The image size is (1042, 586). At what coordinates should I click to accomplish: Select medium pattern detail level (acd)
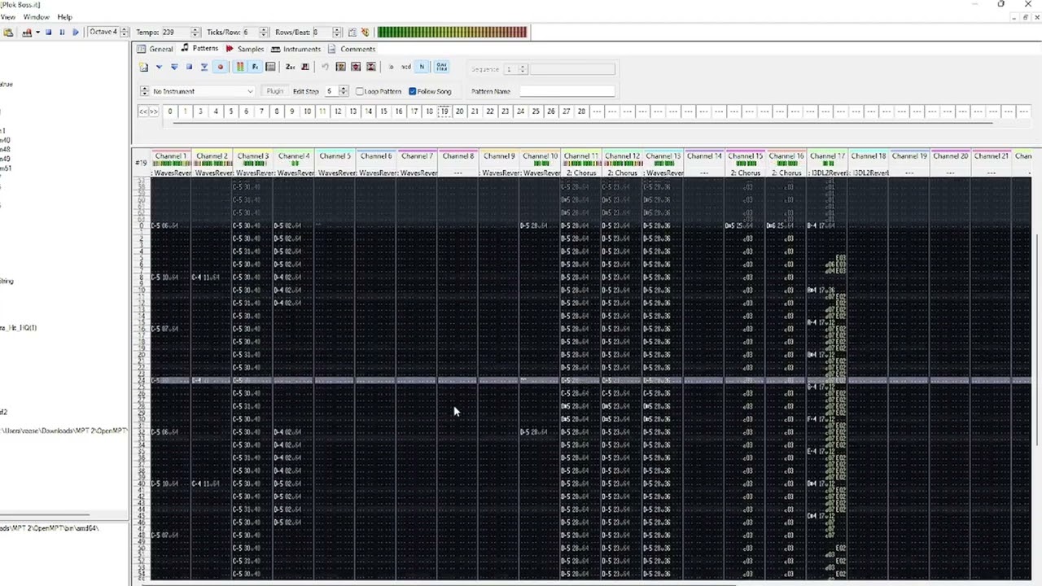[x=406, y=67]
